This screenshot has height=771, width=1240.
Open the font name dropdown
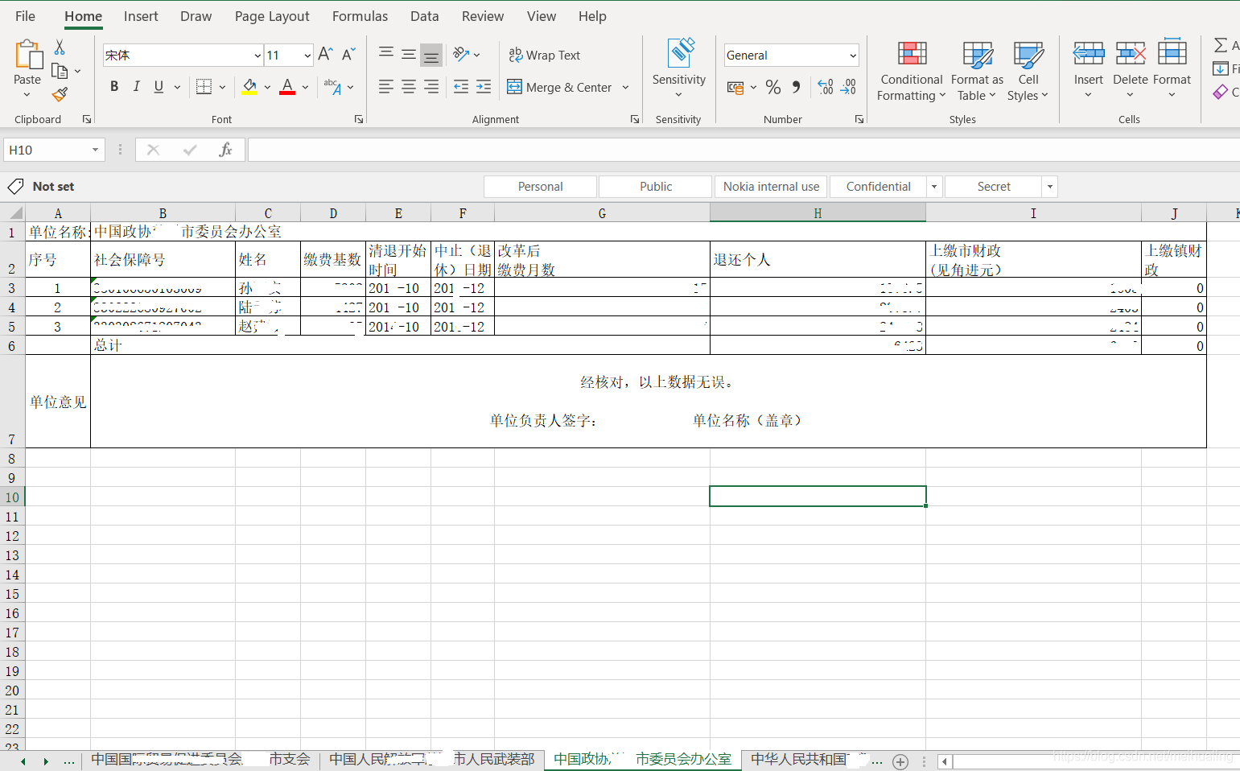pos(257,55)
